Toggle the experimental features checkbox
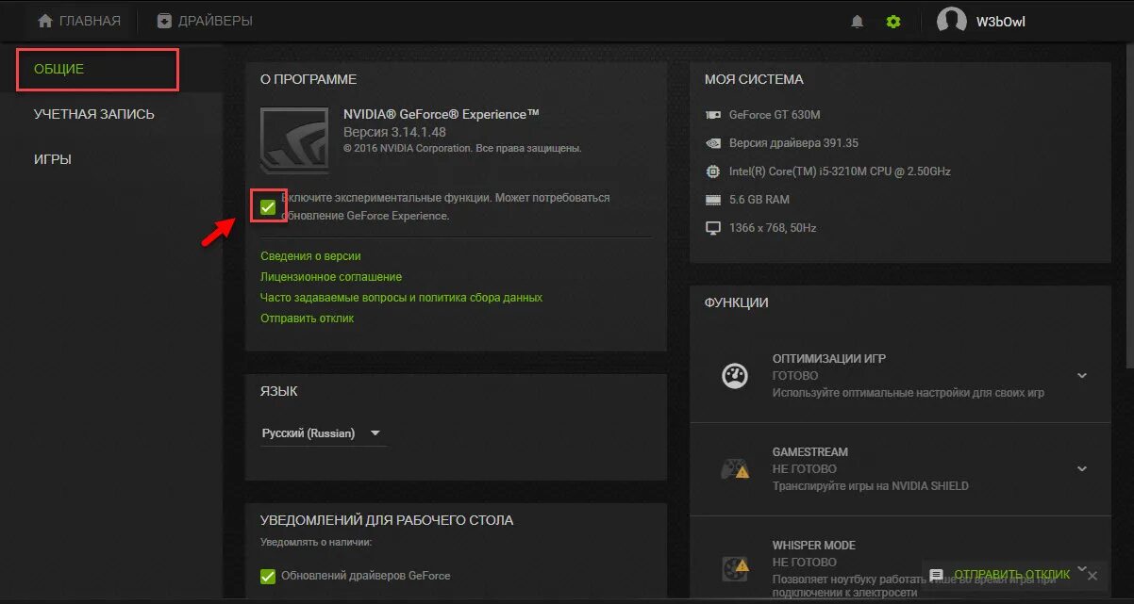Screen dimensions: 1134x604 click(x=268, y=206)
